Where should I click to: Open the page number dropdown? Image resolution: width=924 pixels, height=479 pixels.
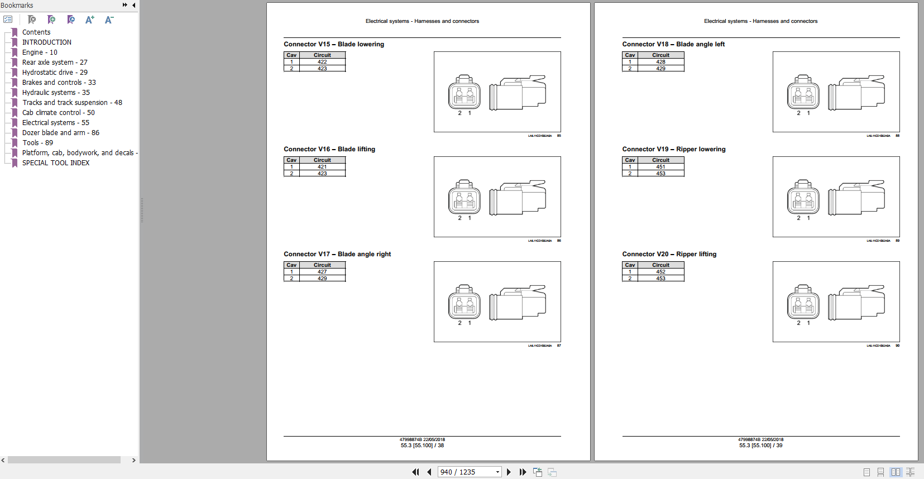point(497,472)
